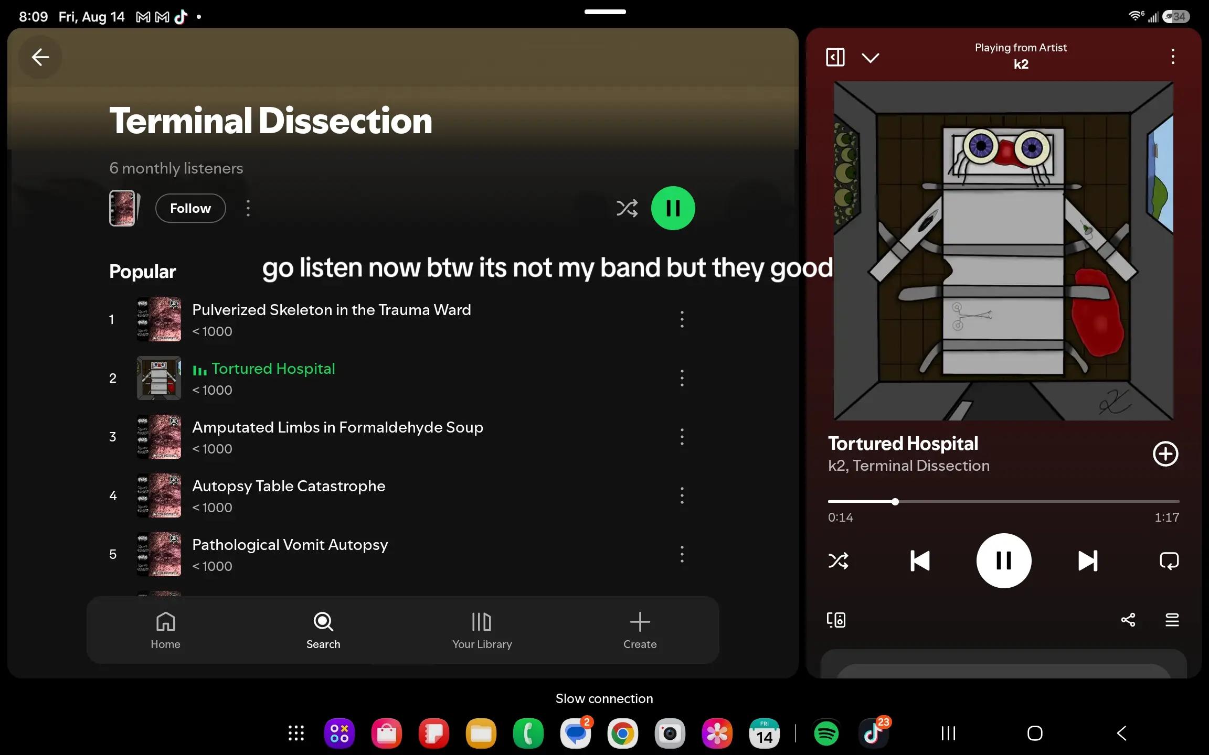Open the Create tab
The width and height of the screenshot is (1209, 755).
(640, 630)
